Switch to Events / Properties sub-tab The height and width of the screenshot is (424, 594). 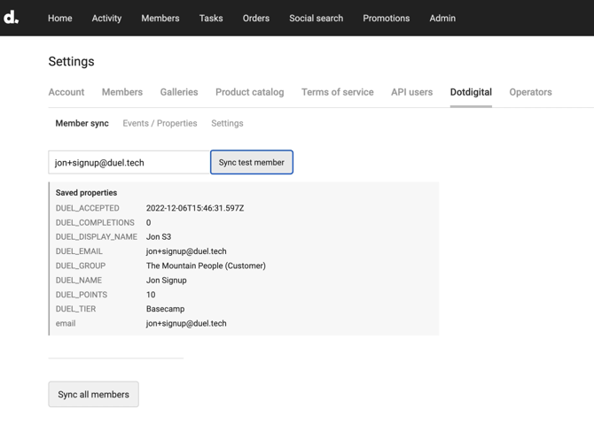(160, 124)
